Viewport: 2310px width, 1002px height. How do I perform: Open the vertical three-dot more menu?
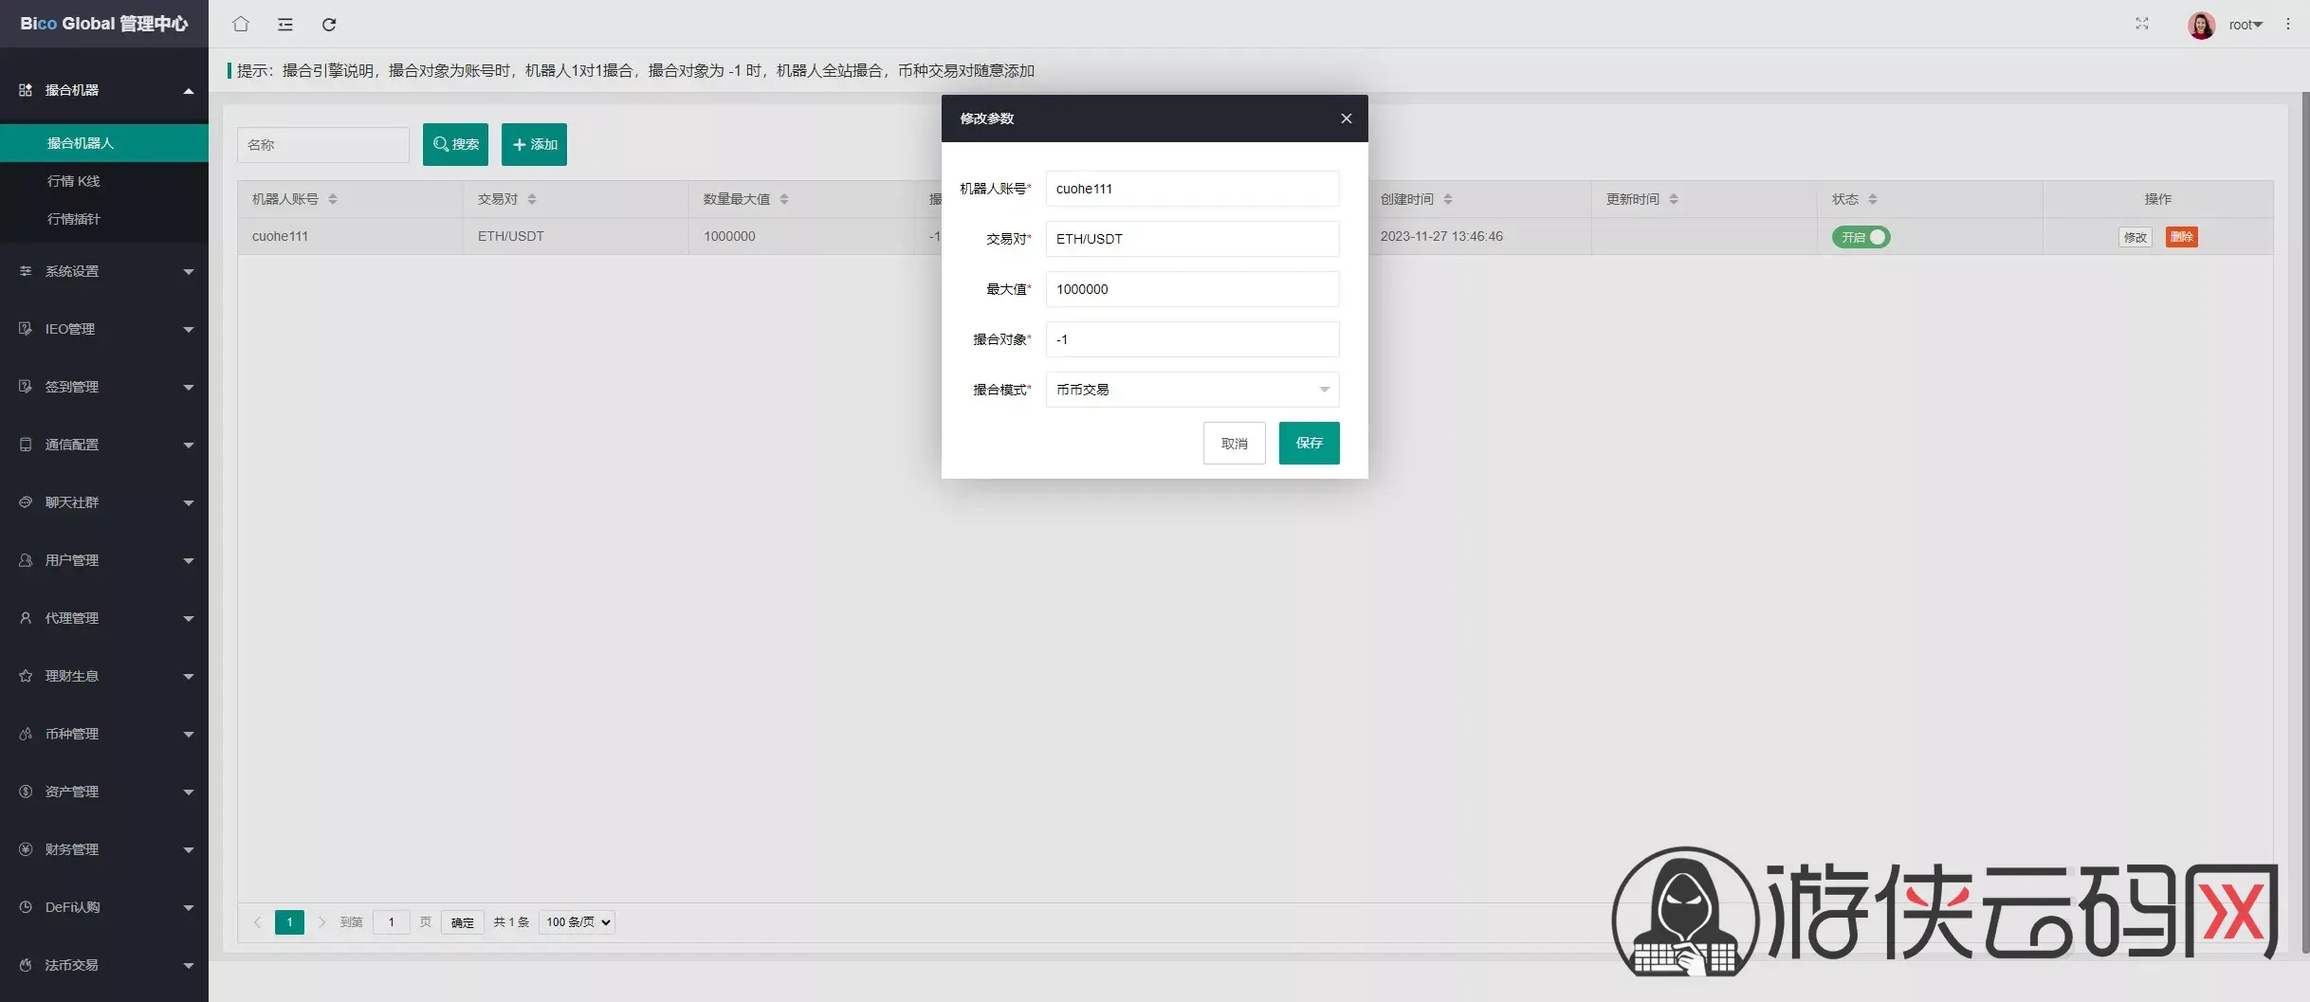(2288, 25)
